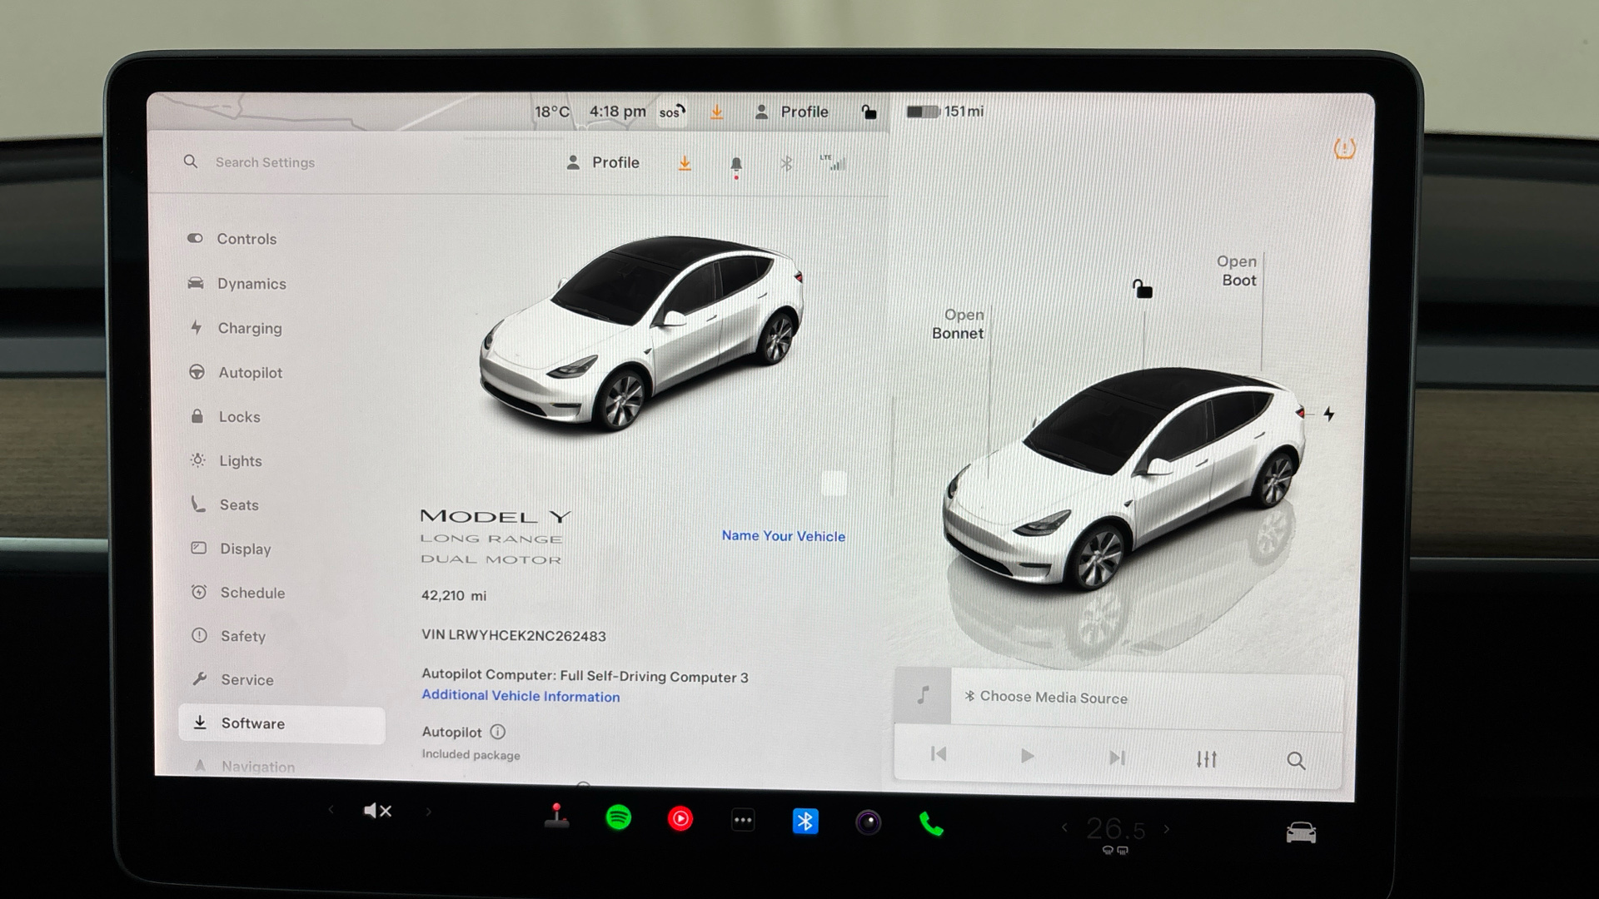Open the Locks settings menu

(225, 417)
